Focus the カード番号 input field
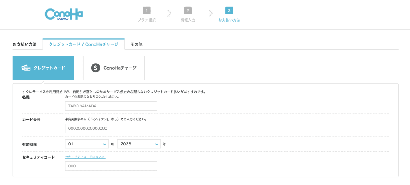Viewport: 410px width, 185px height. click(111, 129)
